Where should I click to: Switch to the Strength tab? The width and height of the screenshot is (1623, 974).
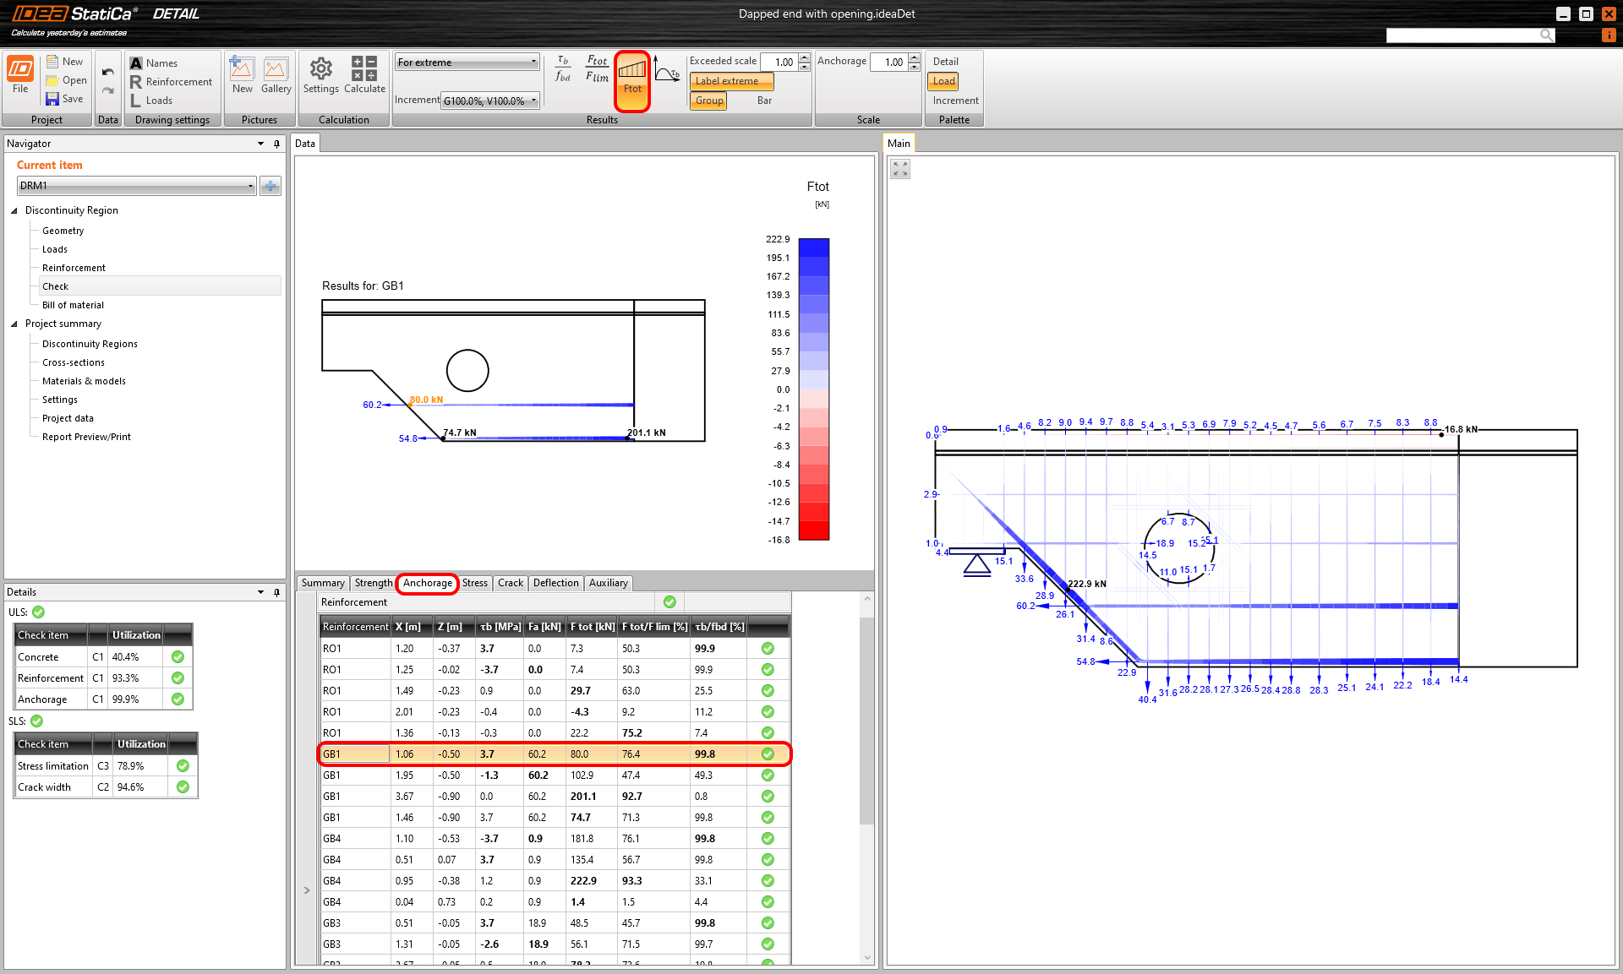tap(373, 583)
